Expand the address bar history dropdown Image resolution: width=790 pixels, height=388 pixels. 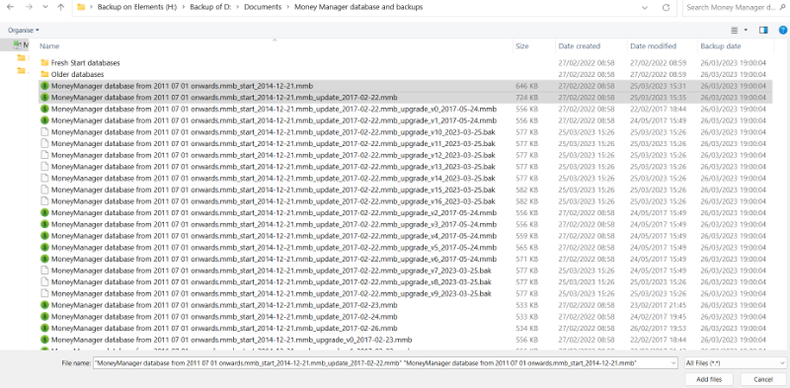pyautogui.click(x=645, y=8)
